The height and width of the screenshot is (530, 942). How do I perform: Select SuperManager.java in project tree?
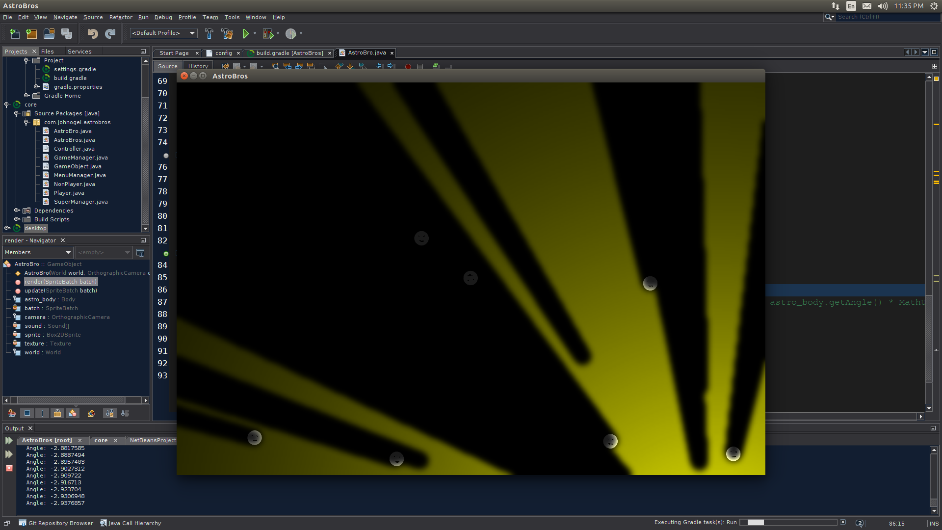pos(80,202)
